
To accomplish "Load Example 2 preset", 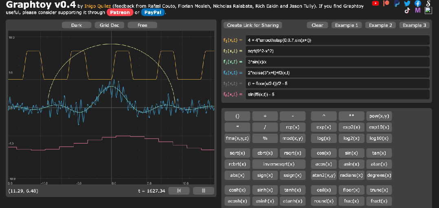I will pos(380,25).
